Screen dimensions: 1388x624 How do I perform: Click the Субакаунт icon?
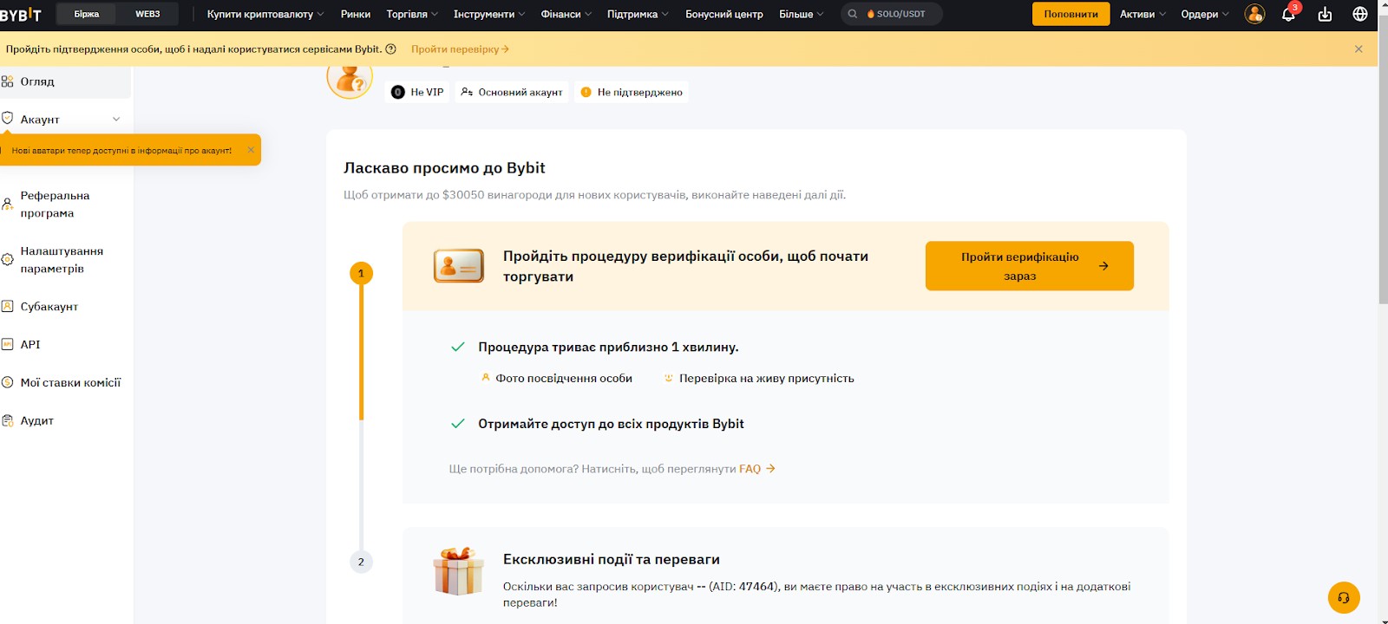(7, 306)
